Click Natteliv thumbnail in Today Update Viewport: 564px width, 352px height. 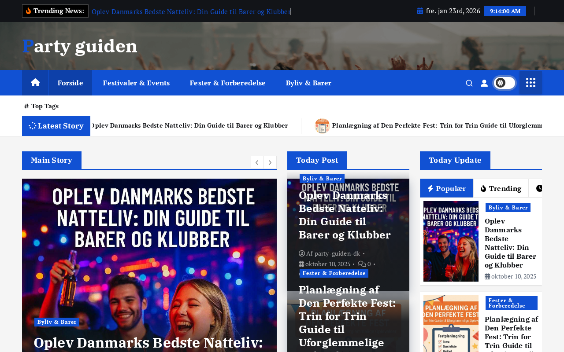coord(451,241)
